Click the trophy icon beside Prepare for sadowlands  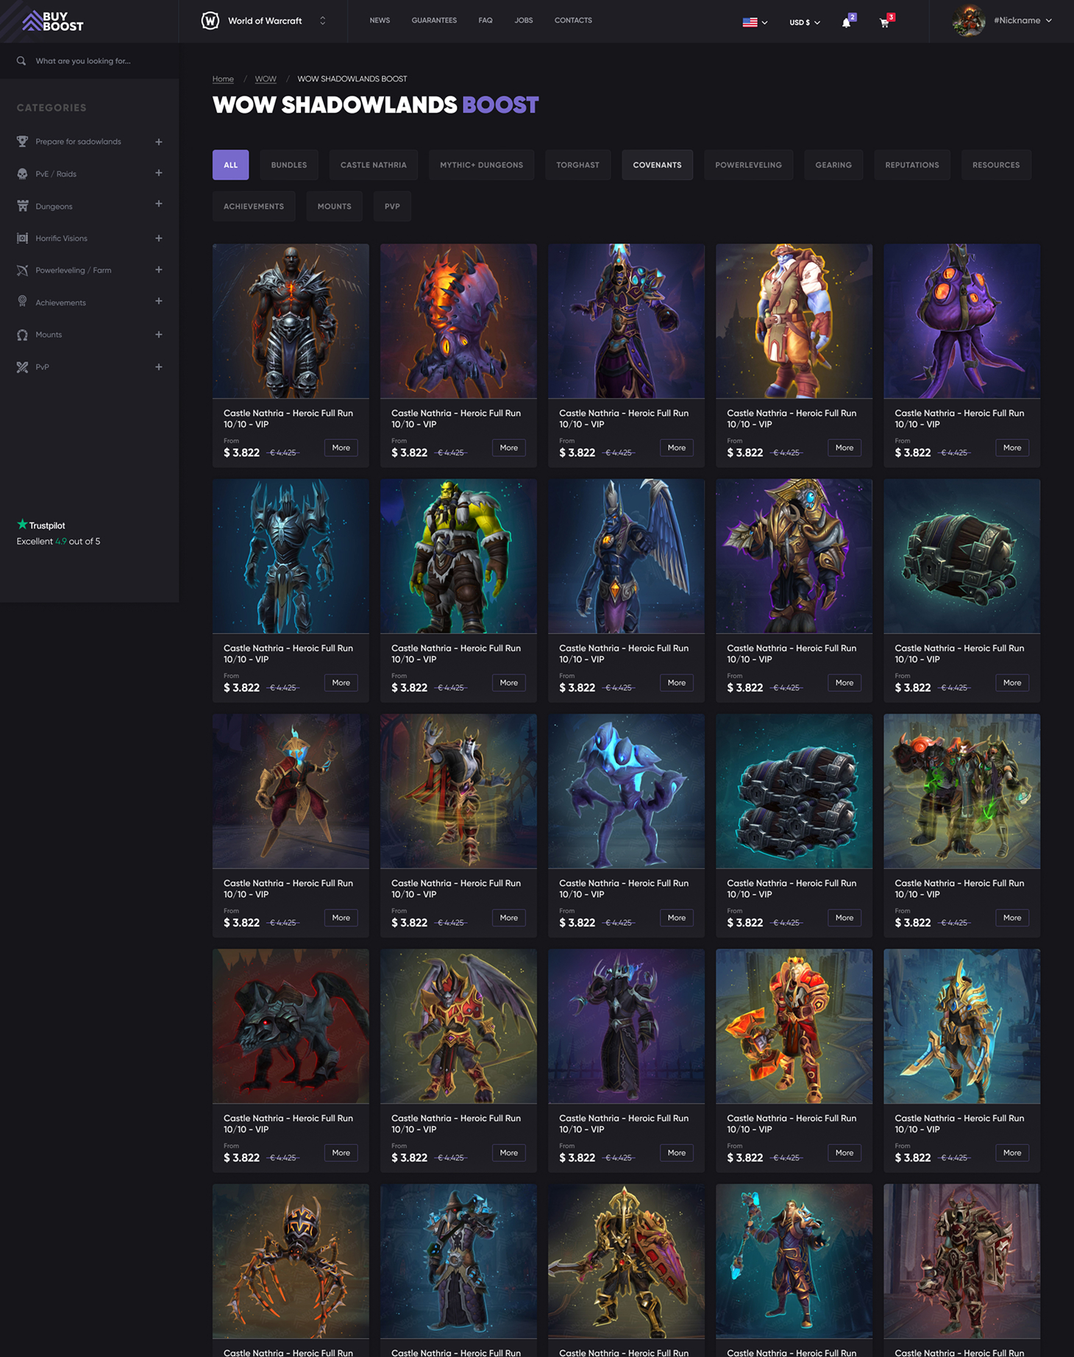click(22, 141)
